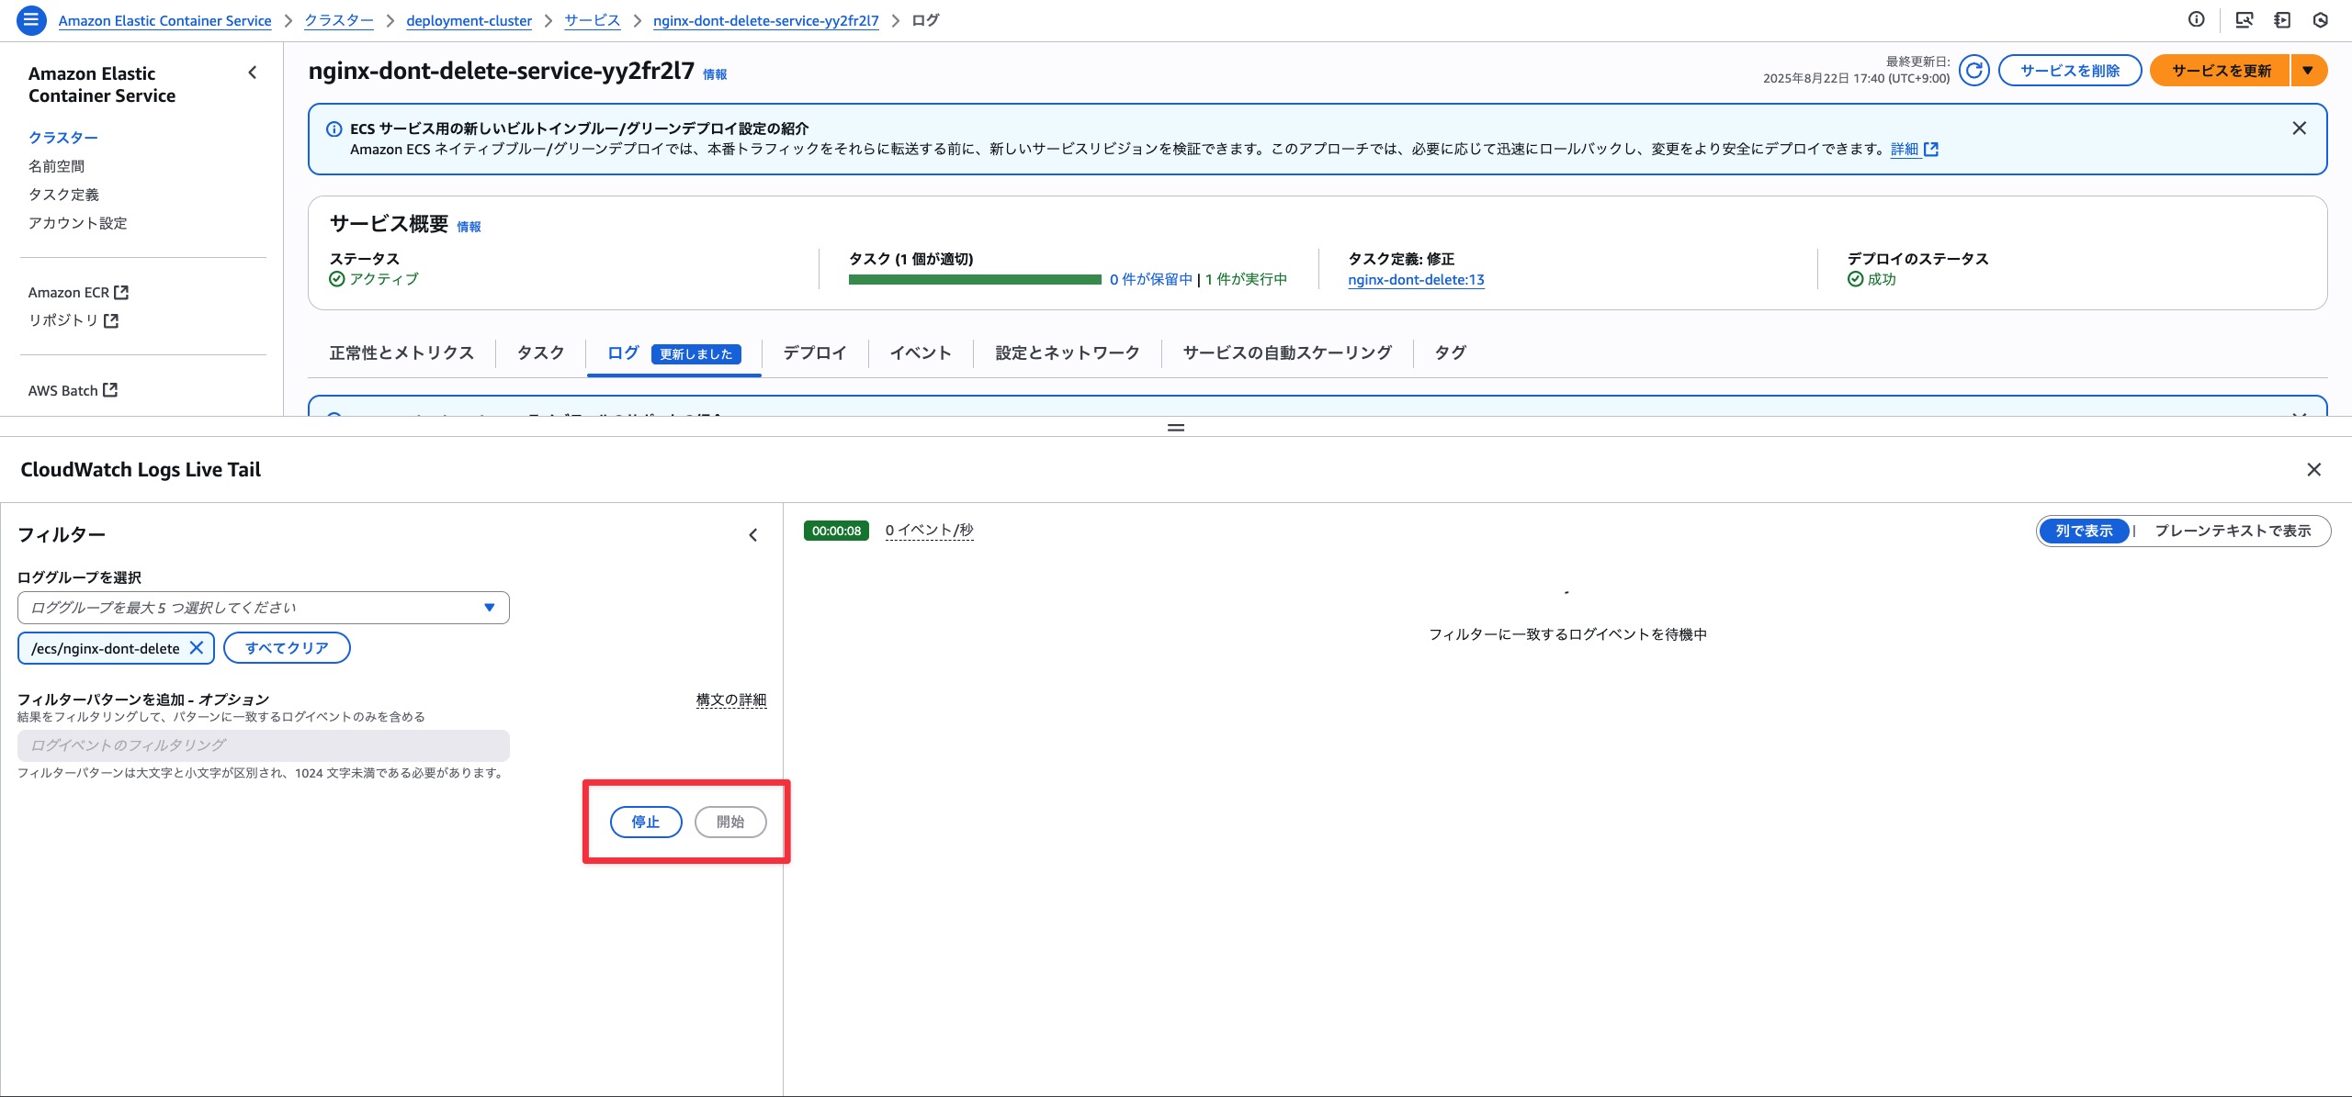Image resolution: width=2352 pixels, height=1097 pixels.
Task: Select タスク定義 in the sidebar
Action: [63, 195]
